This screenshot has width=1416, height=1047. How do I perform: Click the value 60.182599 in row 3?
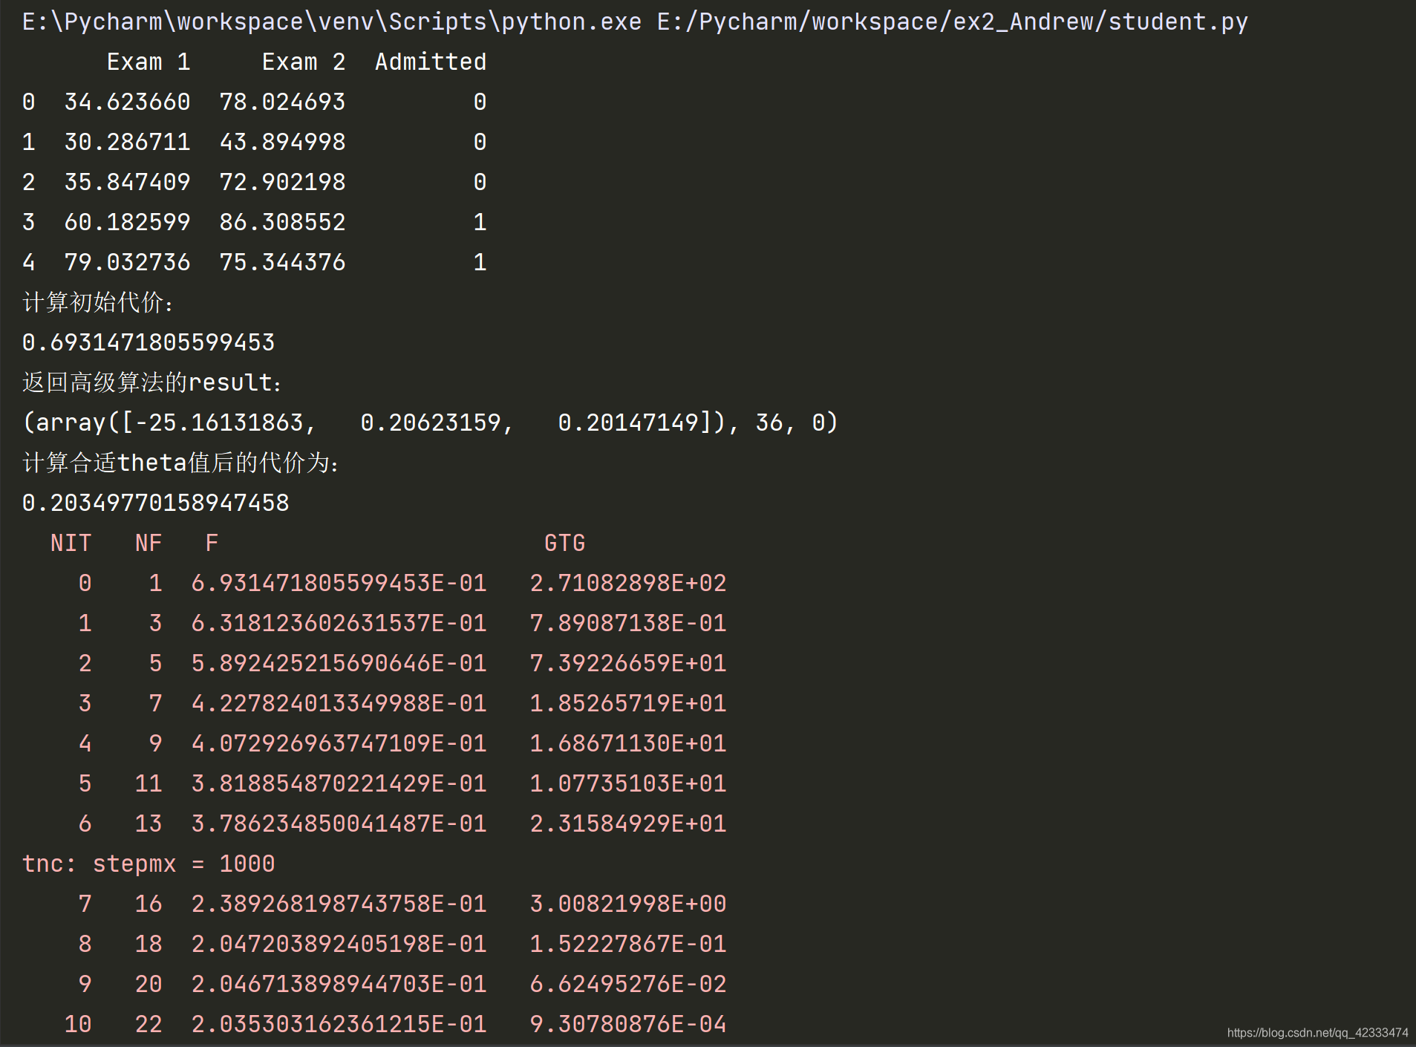[x=128, y=222]
